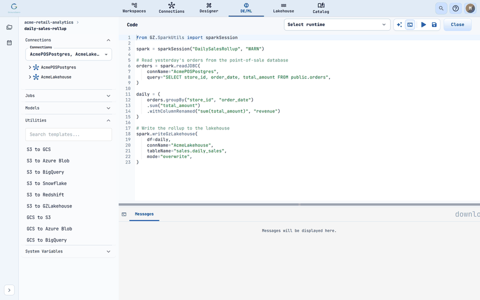Open the Connections multi-select dropdown

pyautogui.click(x=68, y=54)
